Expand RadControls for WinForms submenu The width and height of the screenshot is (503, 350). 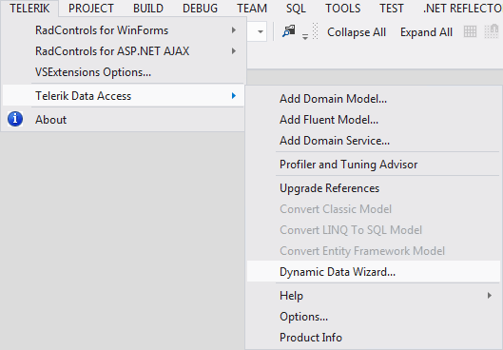pyautogui.click(x=124, y=30)
